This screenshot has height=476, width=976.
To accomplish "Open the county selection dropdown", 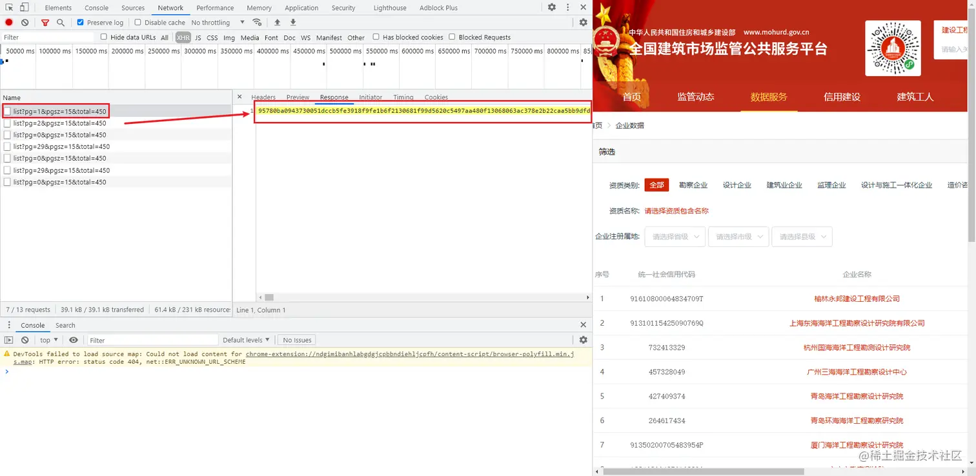I will 802,237.
